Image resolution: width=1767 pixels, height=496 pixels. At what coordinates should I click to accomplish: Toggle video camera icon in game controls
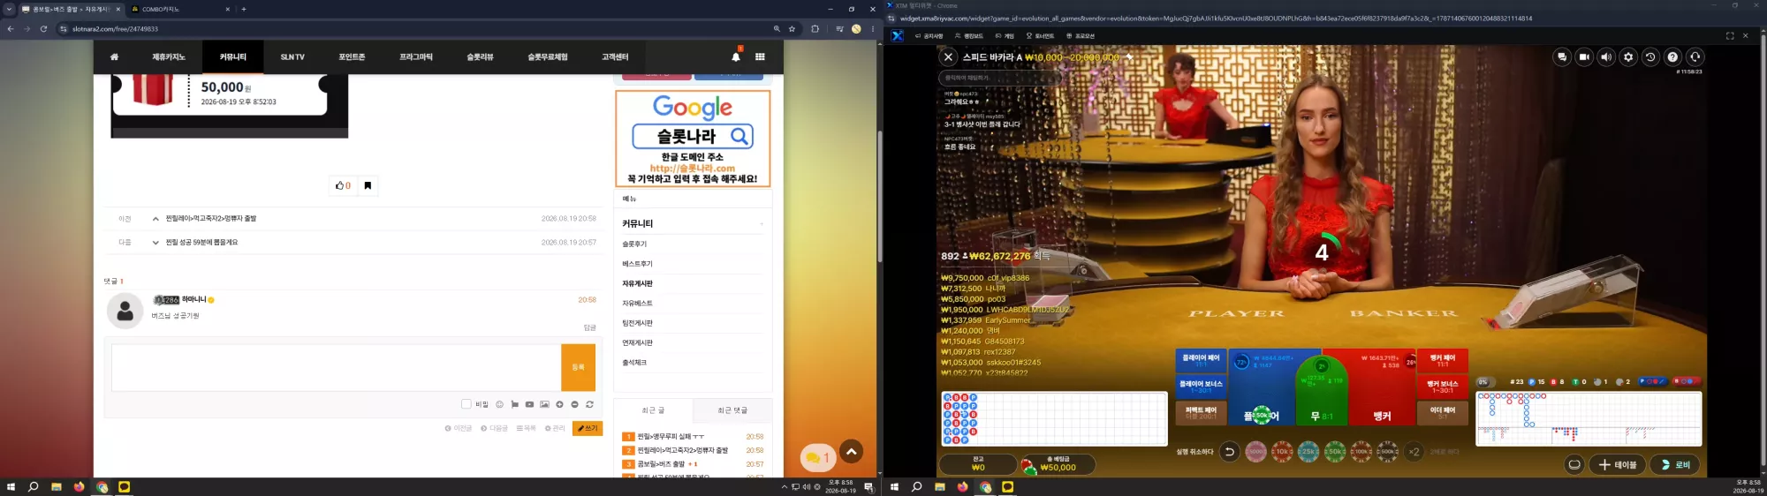[1584, 56]
